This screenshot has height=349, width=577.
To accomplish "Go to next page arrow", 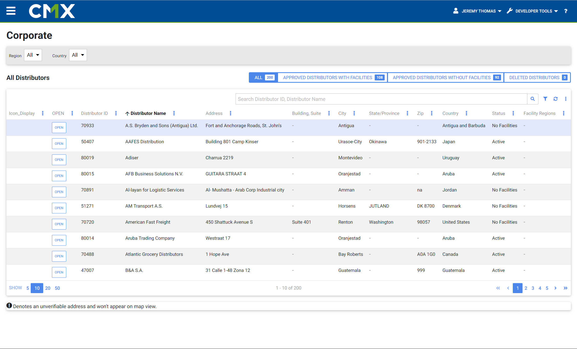I will (556, 288).
